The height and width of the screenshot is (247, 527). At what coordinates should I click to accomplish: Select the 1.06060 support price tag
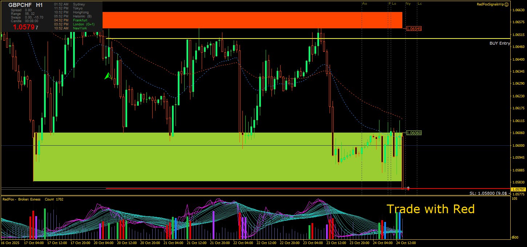tap(414, 133)
